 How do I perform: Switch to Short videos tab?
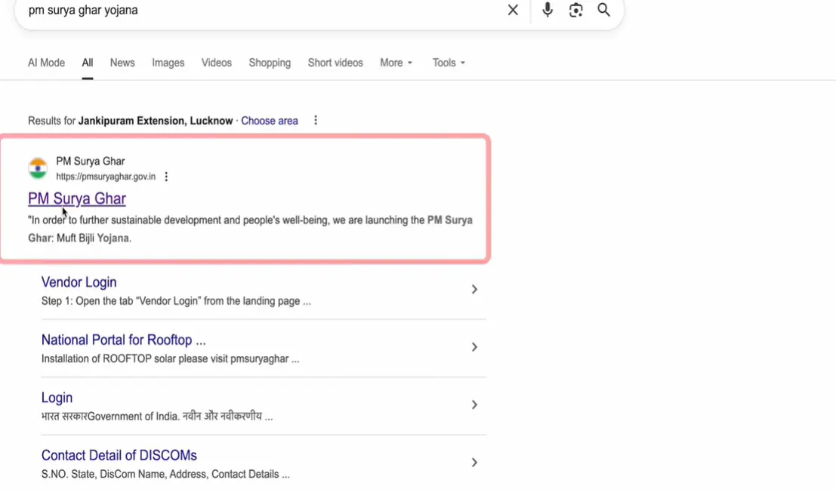coord(335,63)
